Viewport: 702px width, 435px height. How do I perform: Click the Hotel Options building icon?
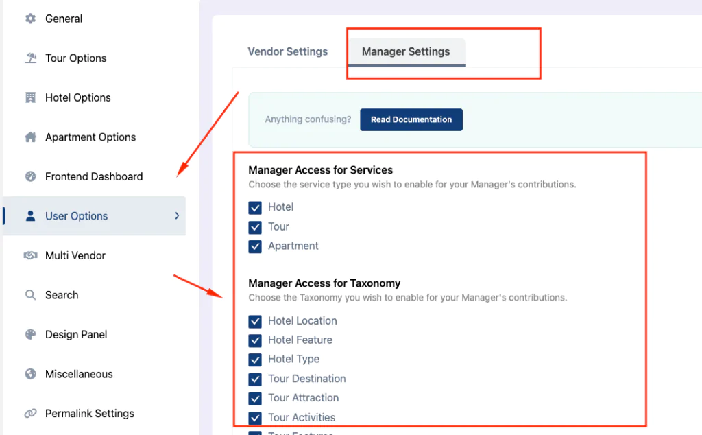click(30, 97)
